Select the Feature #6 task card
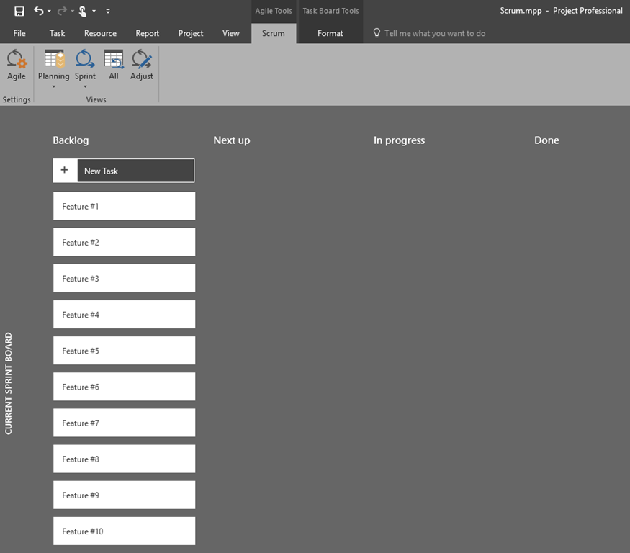The image size is (630, 553). pos(124,387)
